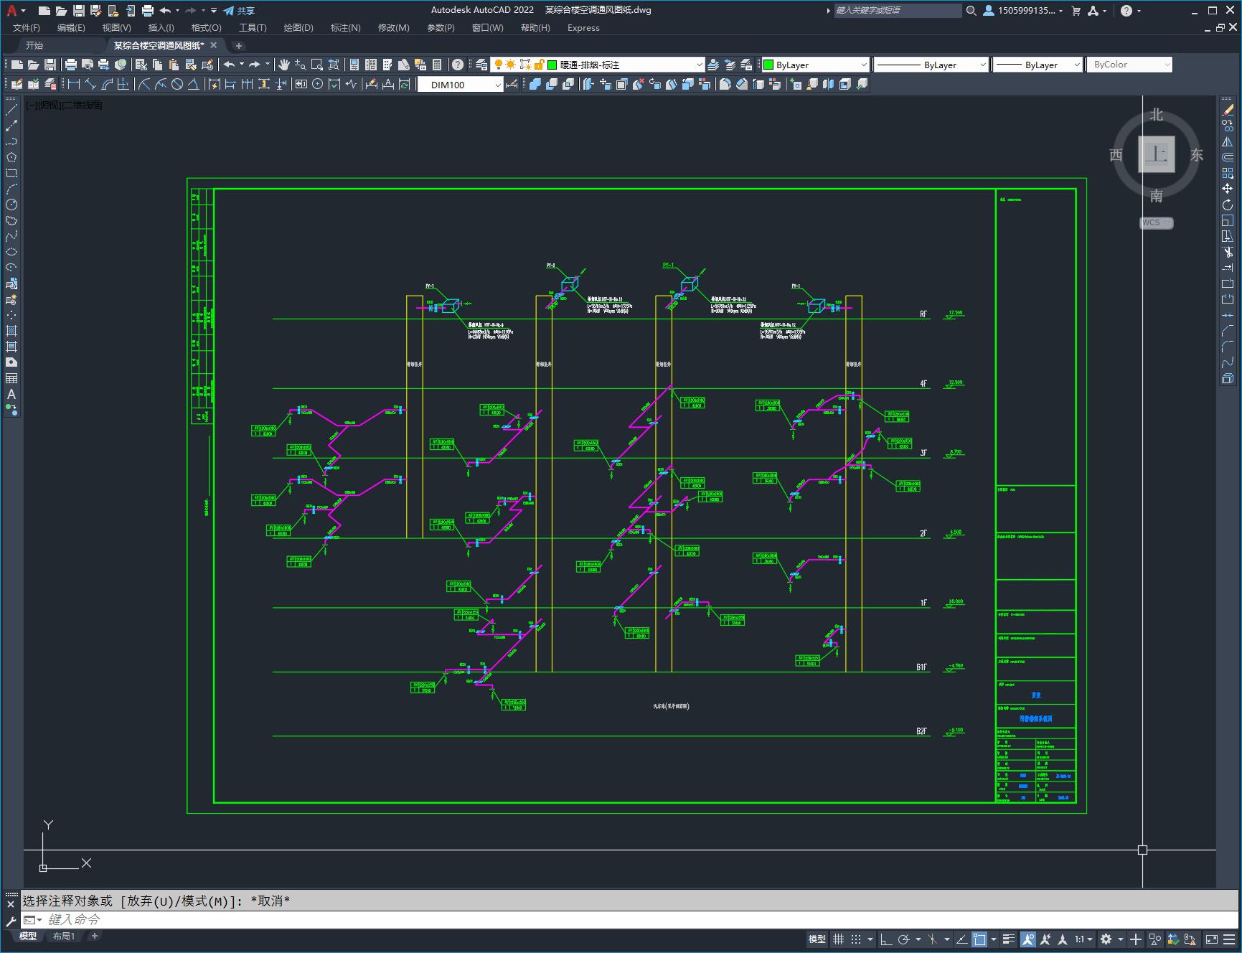This screenshot has width=1242, height=953.
Task: Select the Erase tool in right toolbar
Action: coord(1228,110)
